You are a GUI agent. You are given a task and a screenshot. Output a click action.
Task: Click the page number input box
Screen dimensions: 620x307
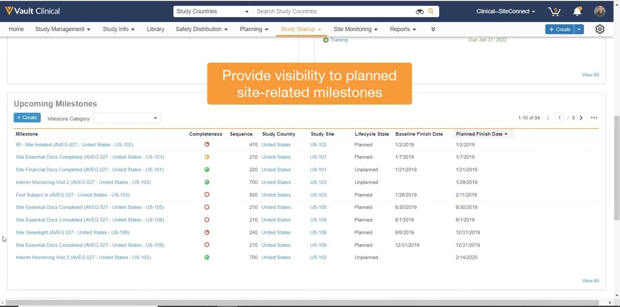pos(559,118)
